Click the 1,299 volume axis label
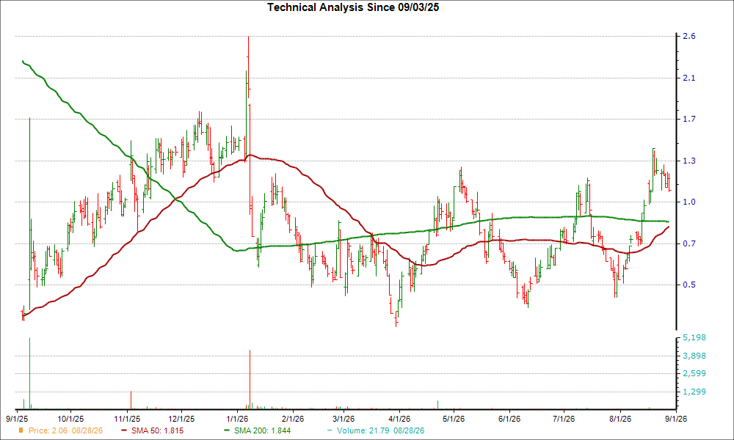 pyautogui.click(x=694, y=392)
